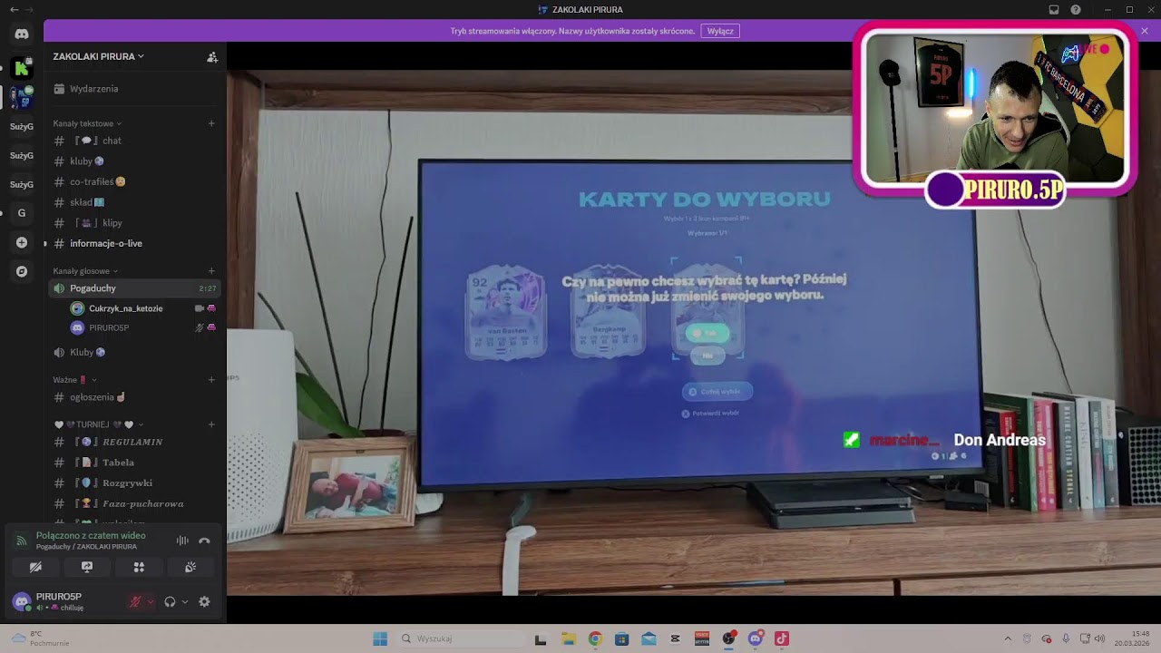Viewport: 1161px width, 653px height.
Task: Open Google Chrome from the taskbar
Action: click(x=595, y=638)
